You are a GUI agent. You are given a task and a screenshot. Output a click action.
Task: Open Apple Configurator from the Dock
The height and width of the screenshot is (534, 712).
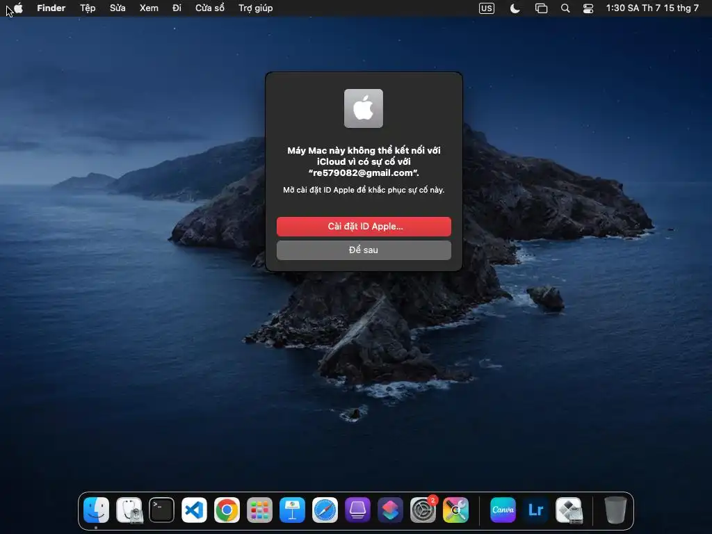pos(358,510)
